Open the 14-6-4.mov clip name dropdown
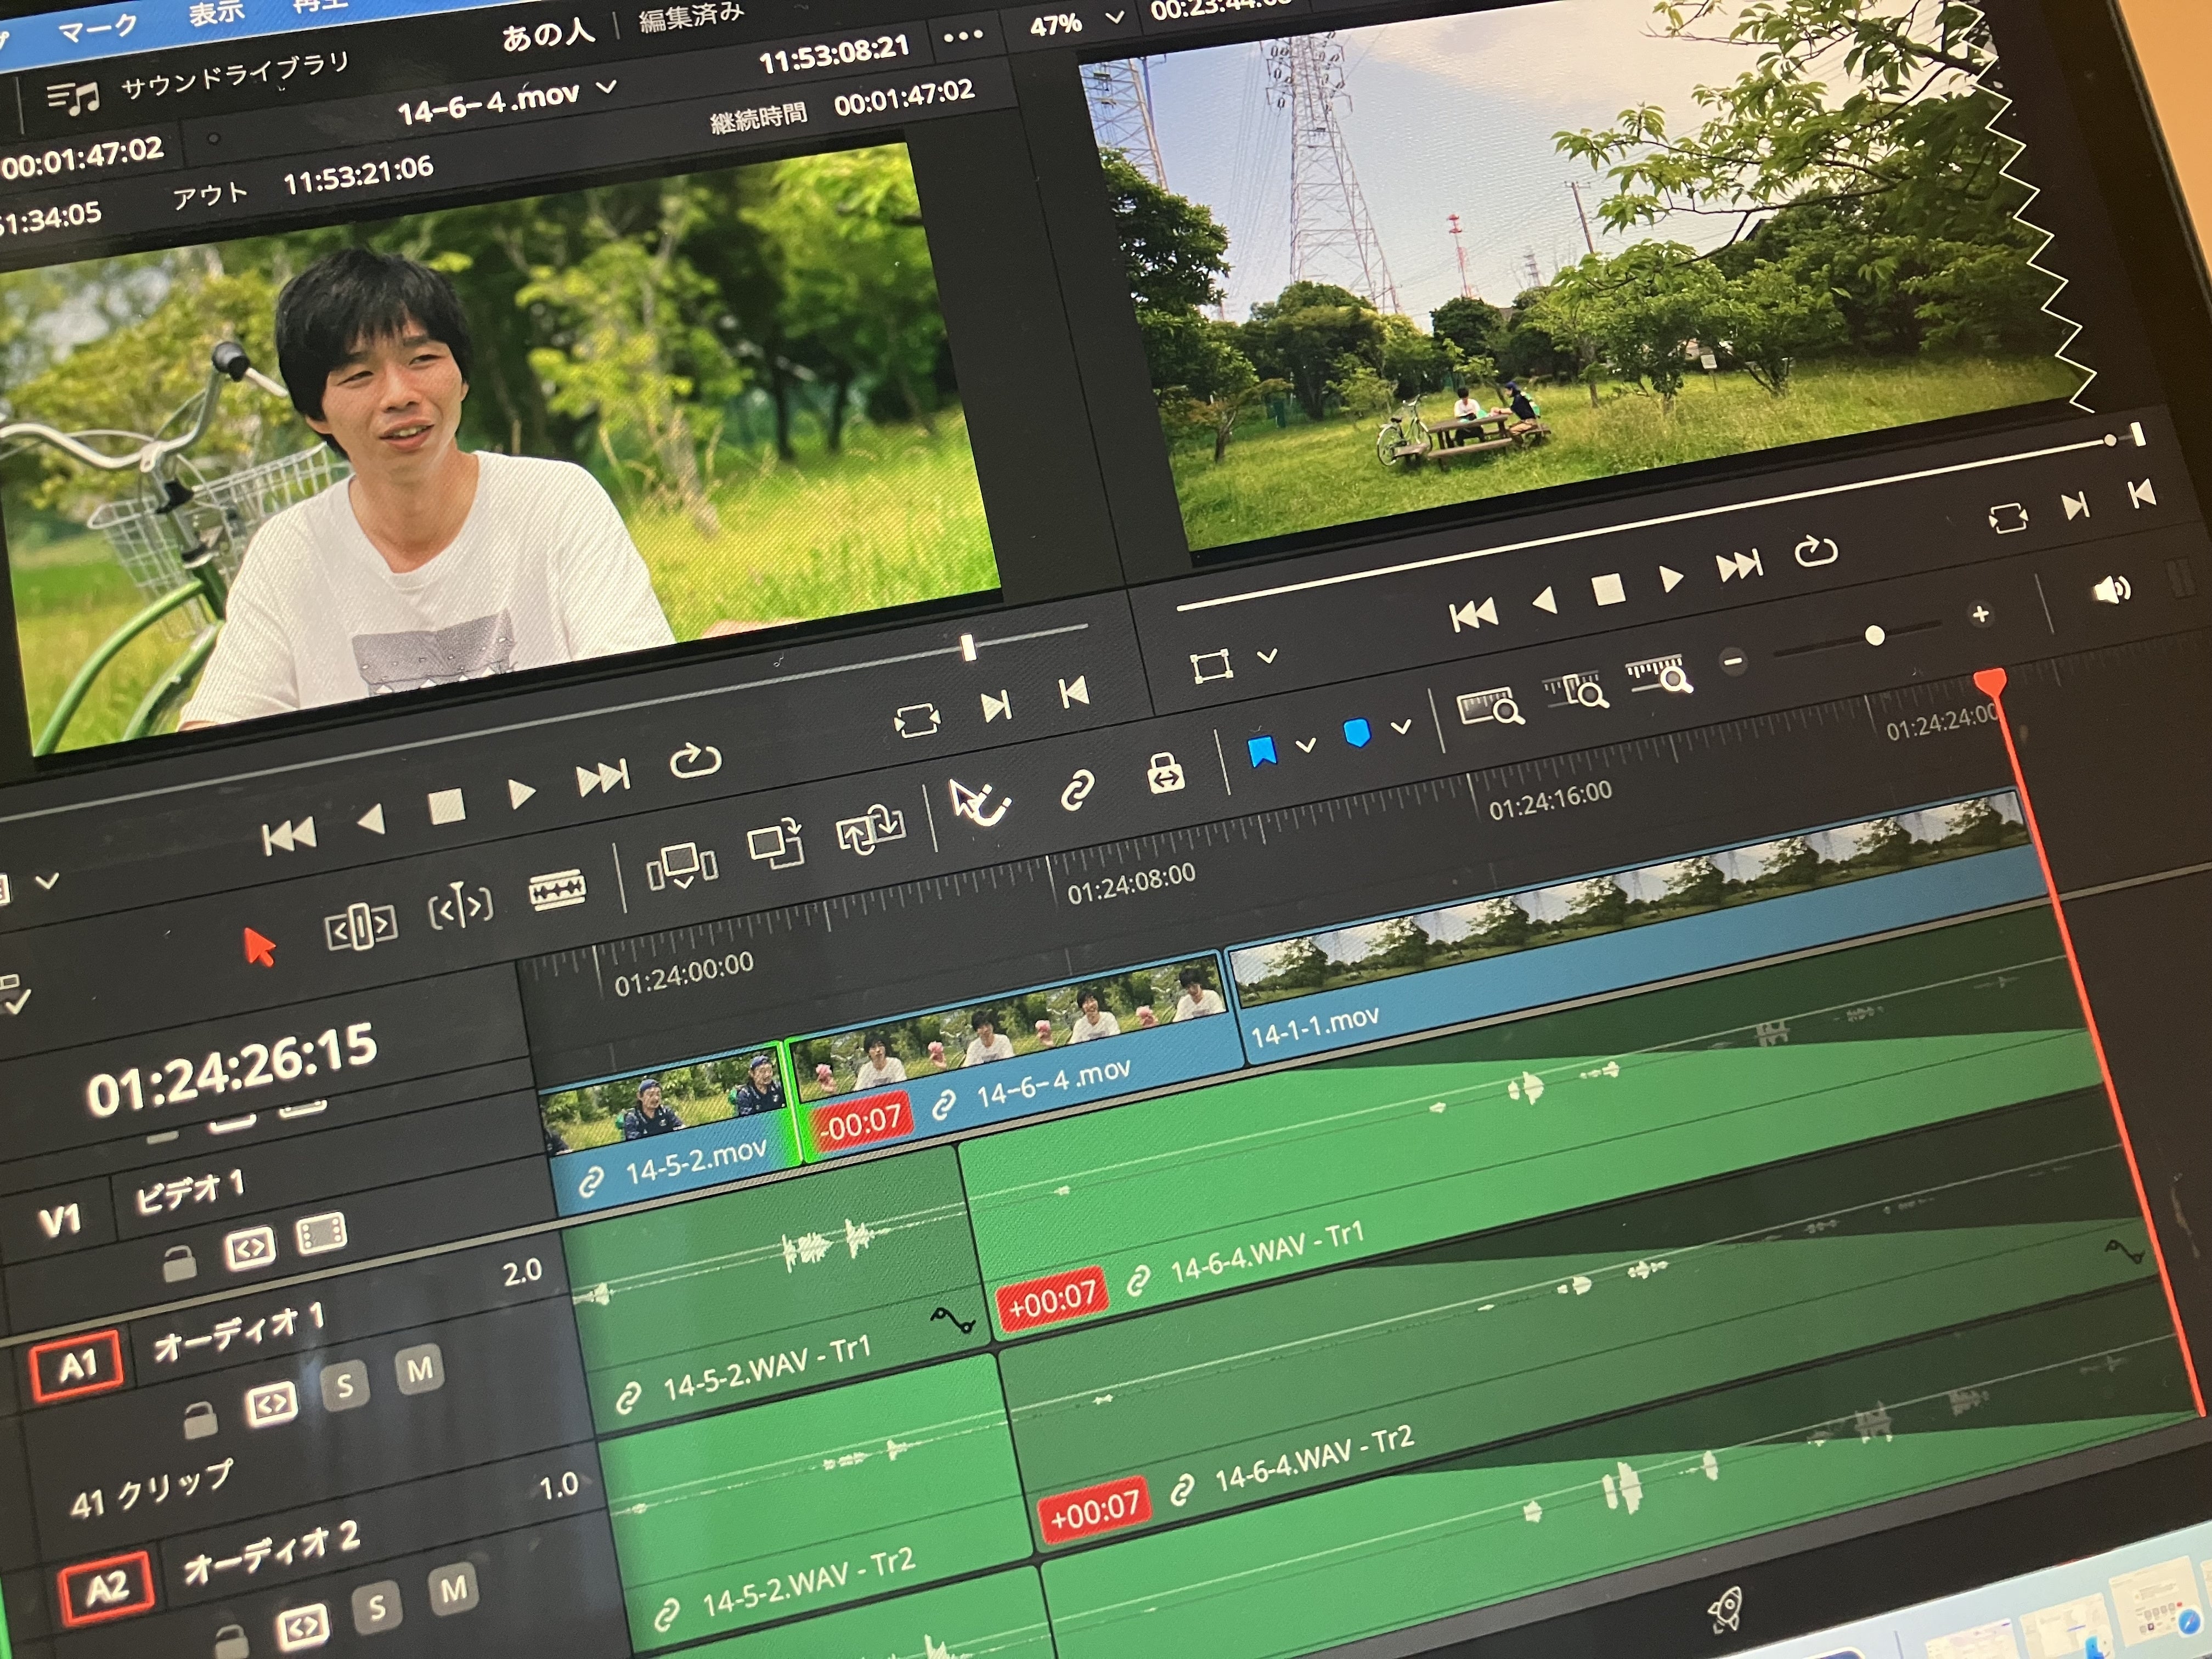 606,88
